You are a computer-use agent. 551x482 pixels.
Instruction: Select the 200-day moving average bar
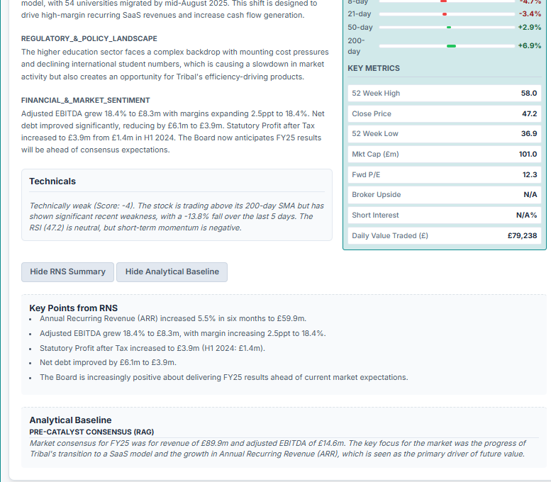click(x=447, y=45)
